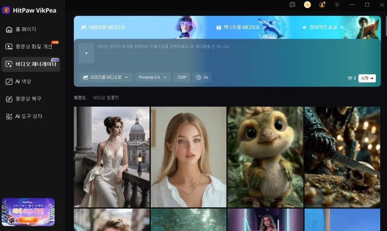Switch to the 비디오 템플릿 tab
Image resolution: width=387 pixels, height=231 pixels.
click(106, 98)
